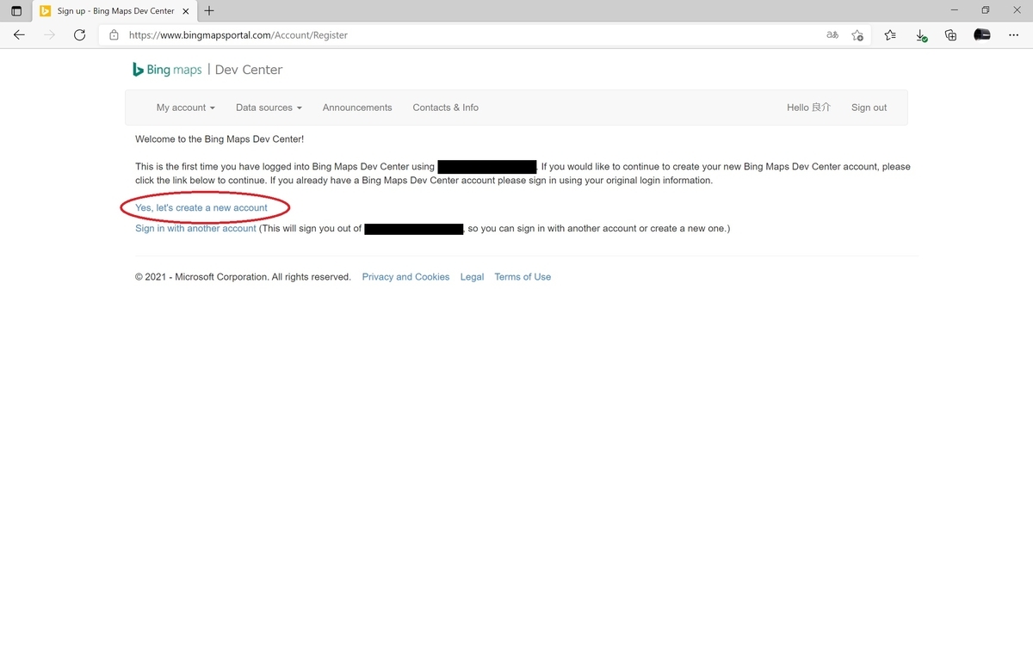Open the Privacy and Cookies link
This screenshot has width=1033, height=659.
click(405, 277)
